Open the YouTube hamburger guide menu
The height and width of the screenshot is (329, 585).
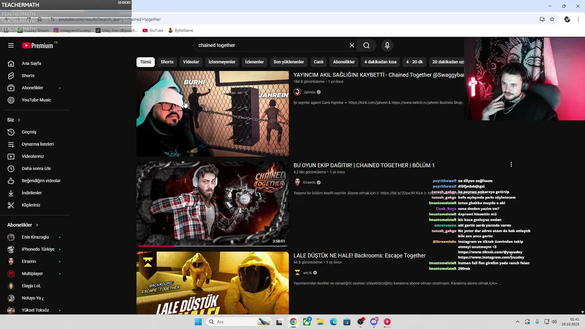click(11, 45)
